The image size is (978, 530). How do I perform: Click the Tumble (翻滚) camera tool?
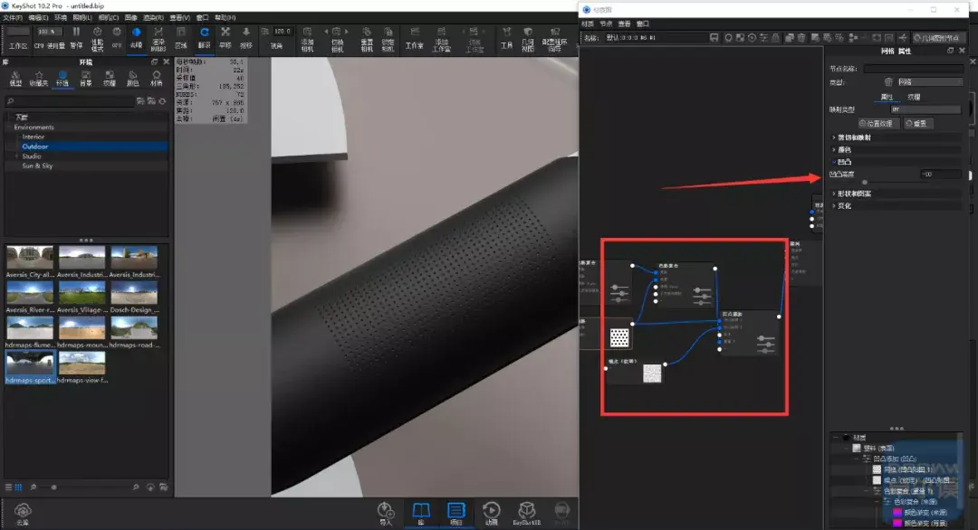tap(204, 37)
